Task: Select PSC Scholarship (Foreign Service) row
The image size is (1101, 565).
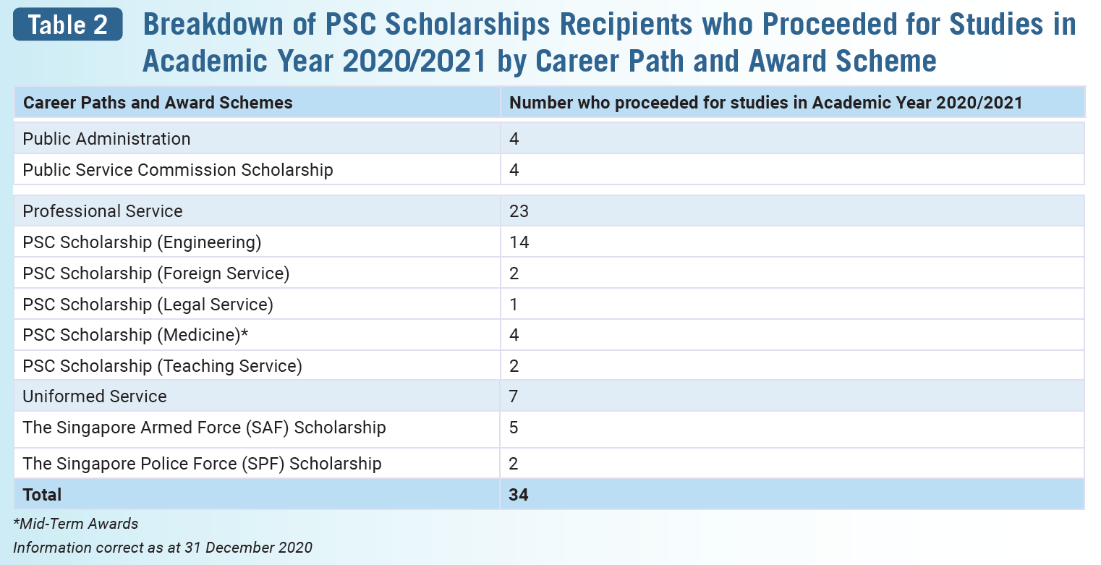Action: click(550, 273)
